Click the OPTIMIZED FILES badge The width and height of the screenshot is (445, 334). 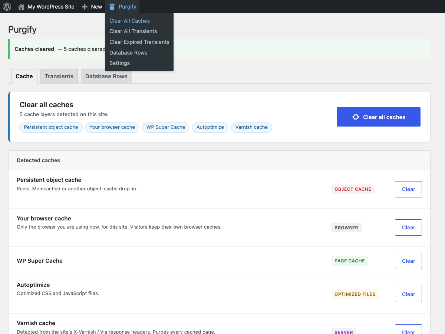[x=355, y=294]
